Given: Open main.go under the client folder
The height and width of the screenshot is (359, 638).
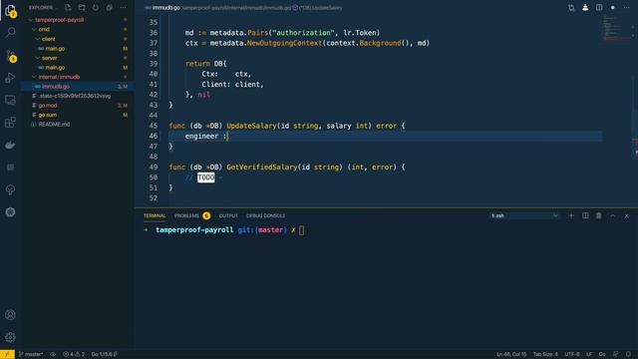Looking at the screenshot, I should click(55, 49).
